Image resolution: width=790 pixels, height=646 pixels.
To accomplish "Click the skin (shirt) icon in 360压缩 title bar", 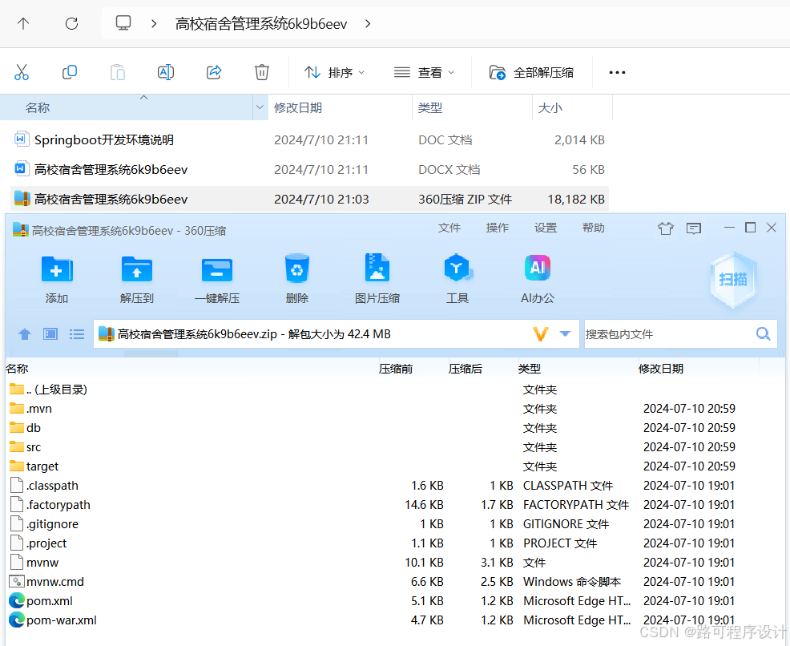I will [666, 228].
